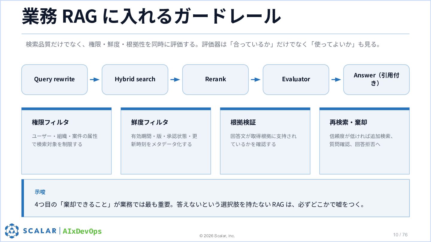
Task: Click the description 有効期間・版・承認状態
Action: (164, 140)
